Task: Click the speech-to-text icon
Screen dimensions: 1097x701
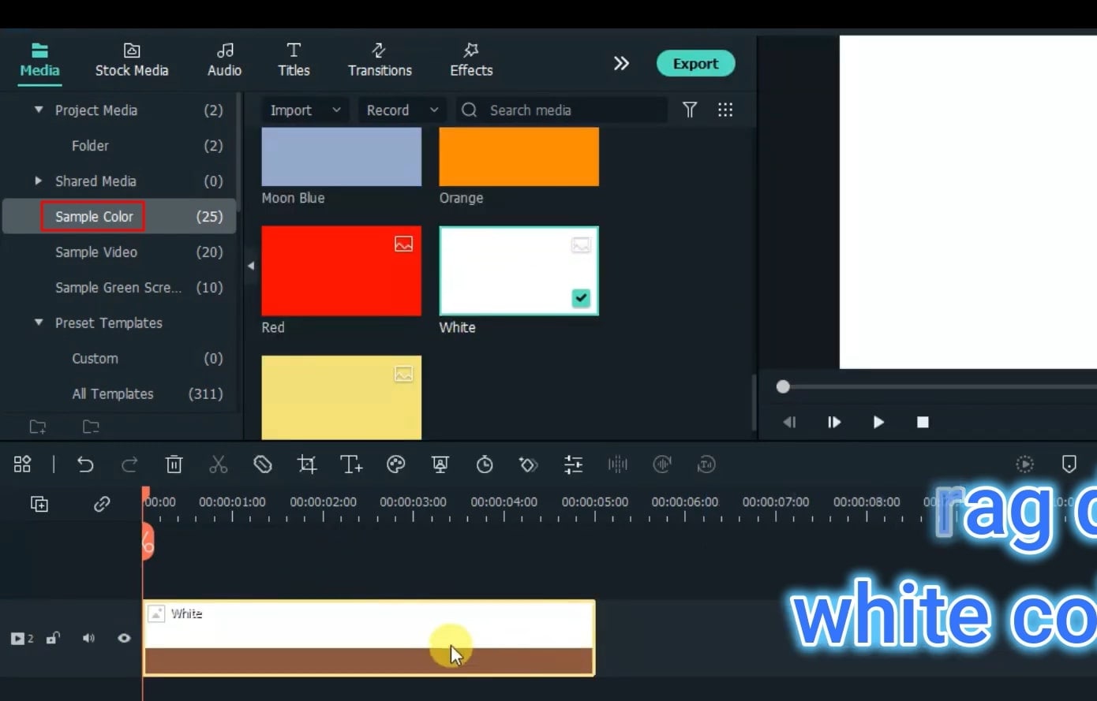Action: coord(706,464)
